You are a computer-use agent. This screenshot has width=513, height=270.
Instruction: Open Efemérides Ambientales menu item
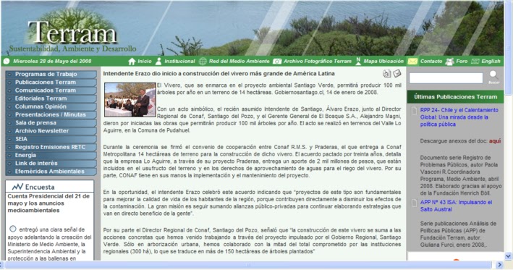tap(51, 172)
